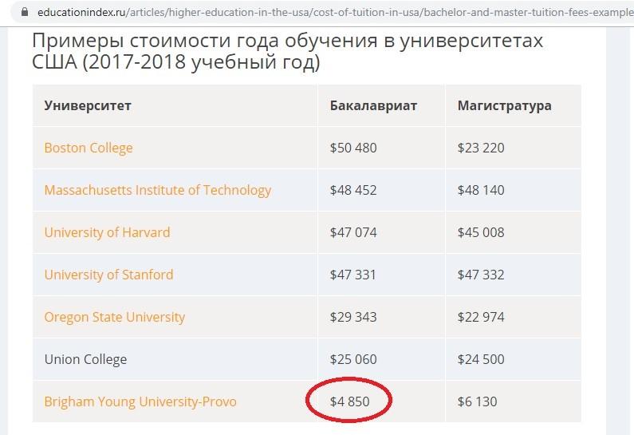Click the Магистратура column header

pos(504,106)
